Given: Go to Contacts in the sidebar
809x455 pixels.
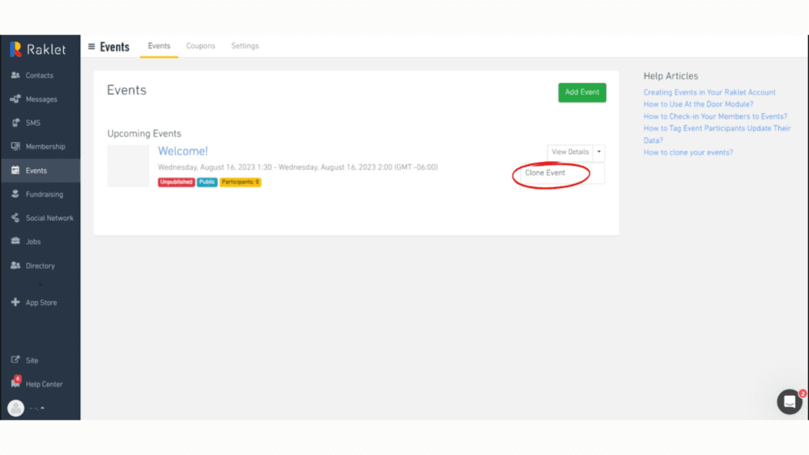Looking at the screenshot, I should 40,75.
